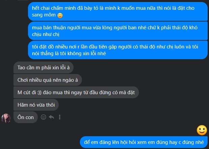This screenshot has height=149, width=209.
Task: Click the "M cút đi :))" message bubble
Action: [x=76, y=92]
